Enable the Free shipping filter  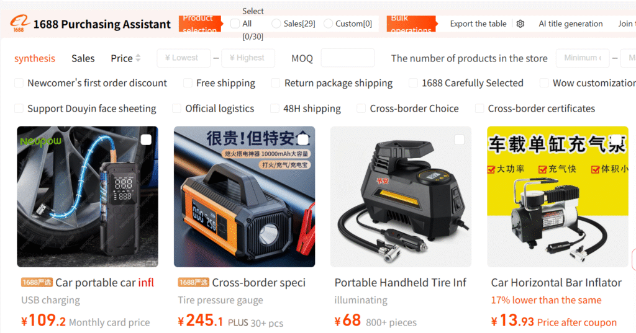point(188,83)
